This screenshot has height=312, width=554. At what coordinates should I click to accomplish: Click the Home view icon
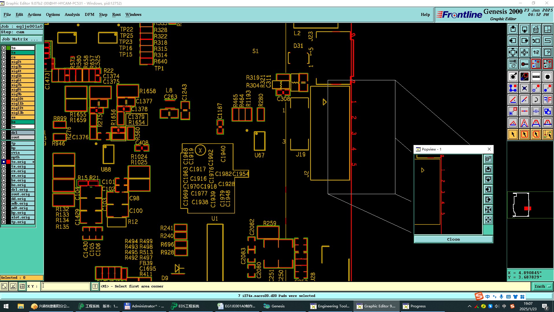[x=536, y=29]
